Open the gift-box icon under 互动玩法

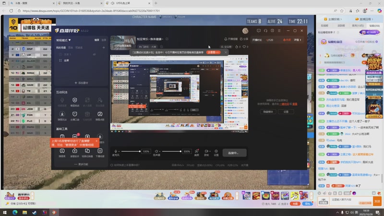point(87,116)
